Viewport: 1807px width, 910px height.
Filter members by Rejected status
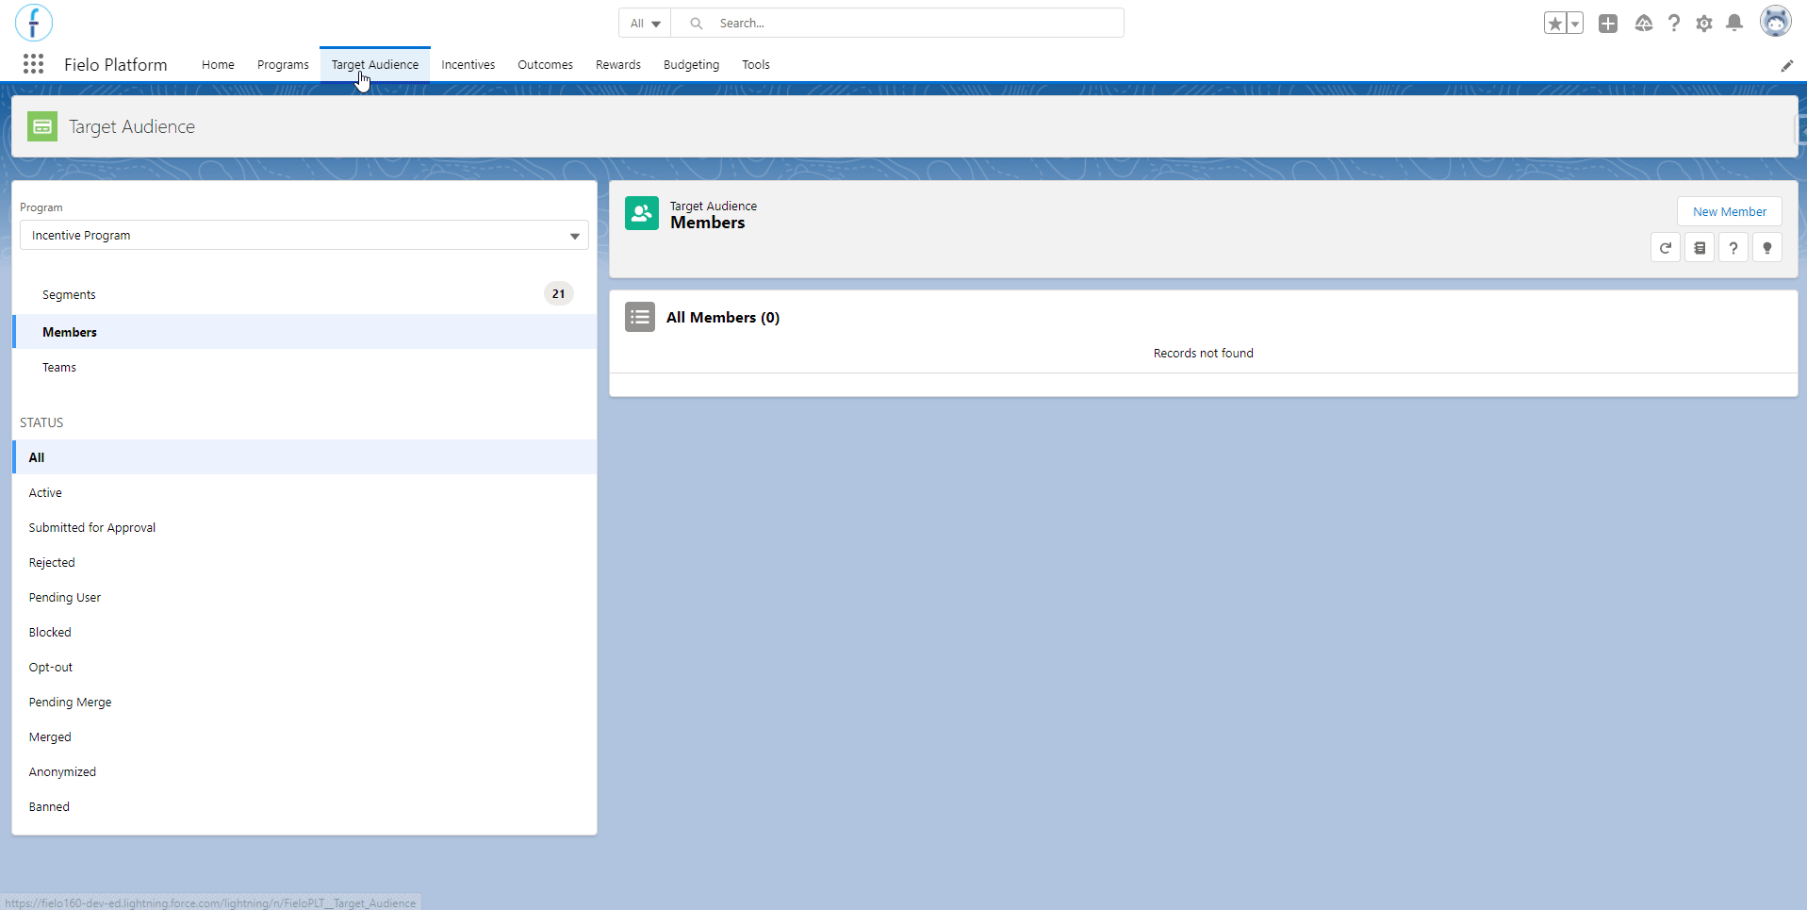coord(304,562)
